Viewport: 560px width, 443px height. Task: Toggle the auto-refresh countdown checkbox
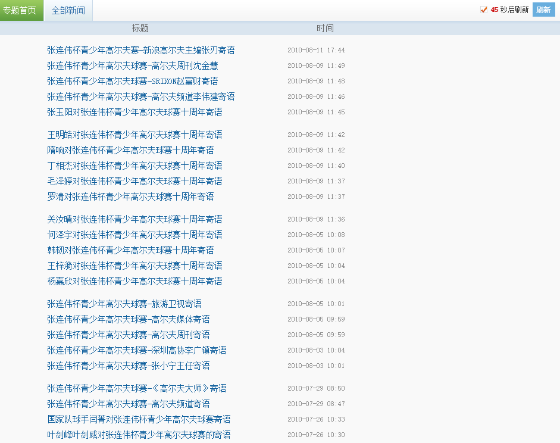point(484,10)
